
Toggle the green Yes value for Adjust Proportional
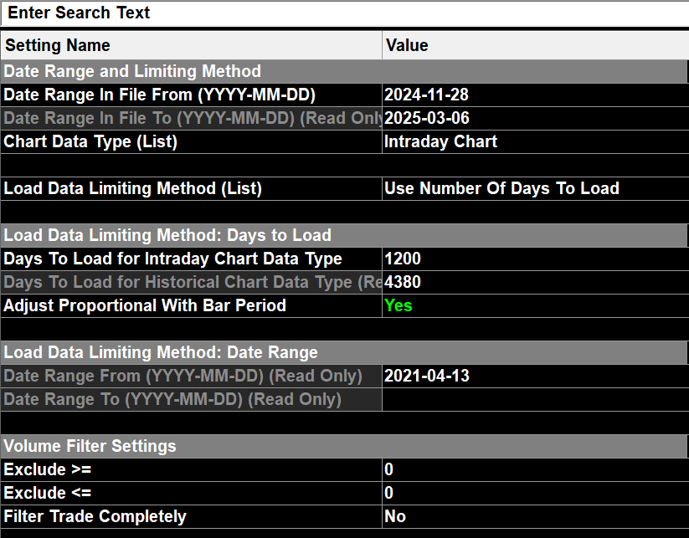(536, 305)
